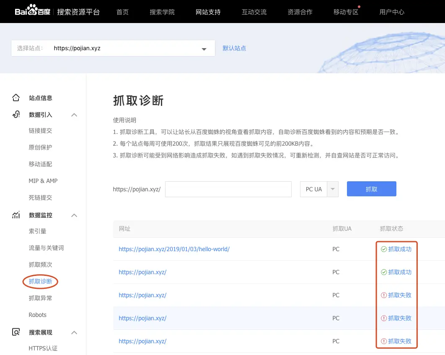Collapse the 数据监控 section chevron
This screenshot has height=355, width=445.
click(x=74, y=216)
